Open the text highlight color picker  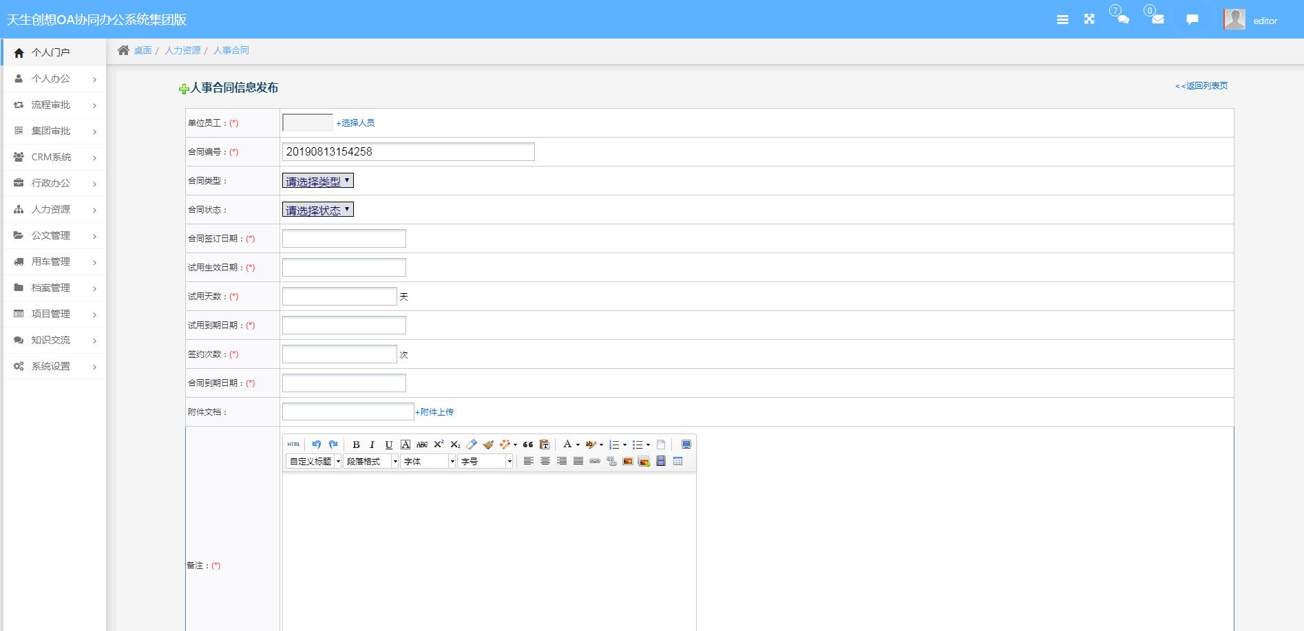point(591,445)
